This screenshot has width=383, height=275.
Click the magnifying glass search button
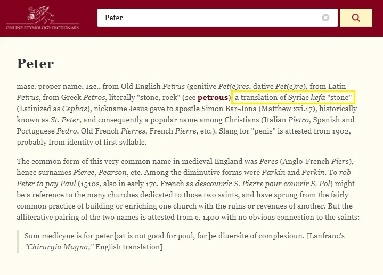pos(356,18)
